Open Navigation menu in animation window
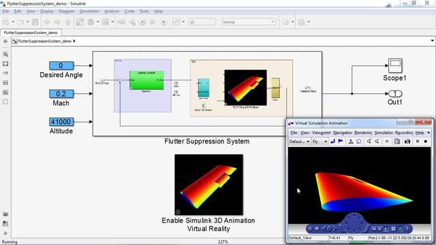436x245 pixels. (x=343, y=133)
